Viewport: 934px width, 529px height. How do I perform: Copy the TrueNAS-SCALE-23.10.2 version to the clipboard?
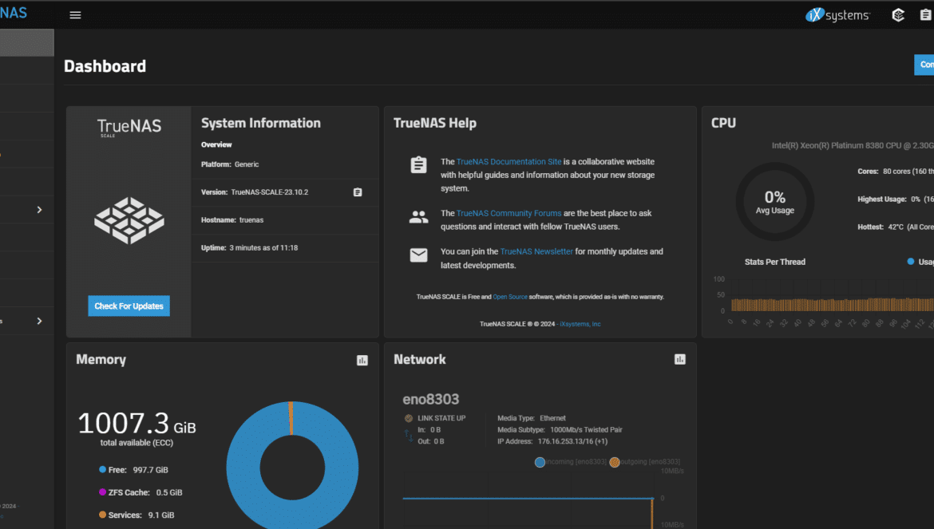click(x=358, y=192)
